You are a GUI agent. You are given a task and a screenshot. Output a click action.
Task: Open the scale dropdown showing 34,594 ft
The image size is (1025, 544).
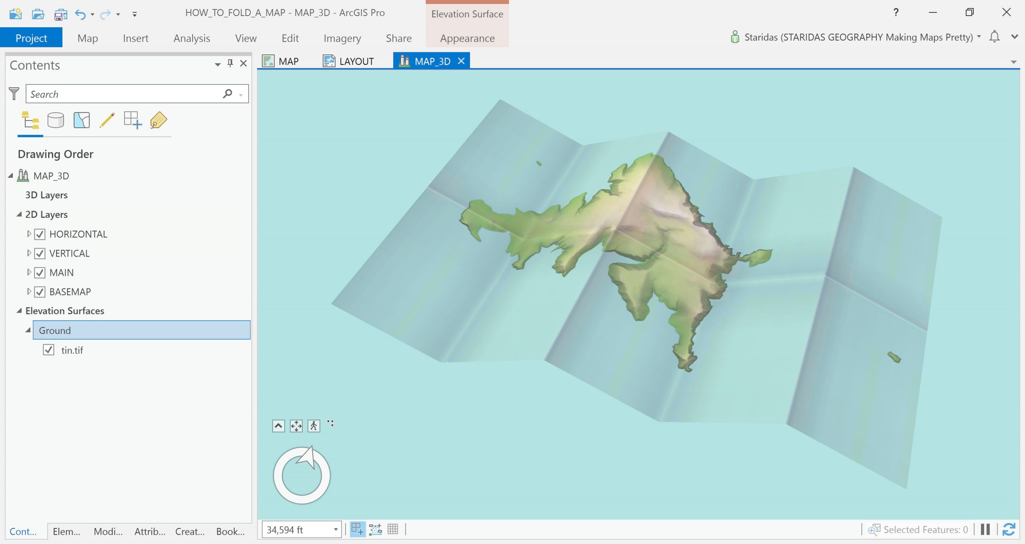(x=336, y=530)
